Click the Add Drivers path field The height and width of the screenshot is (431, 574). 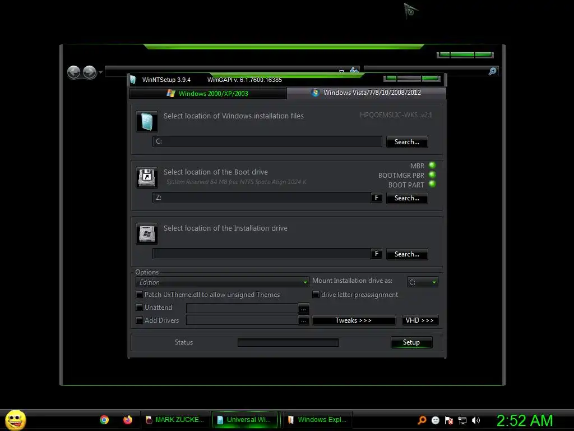point(242,320)
